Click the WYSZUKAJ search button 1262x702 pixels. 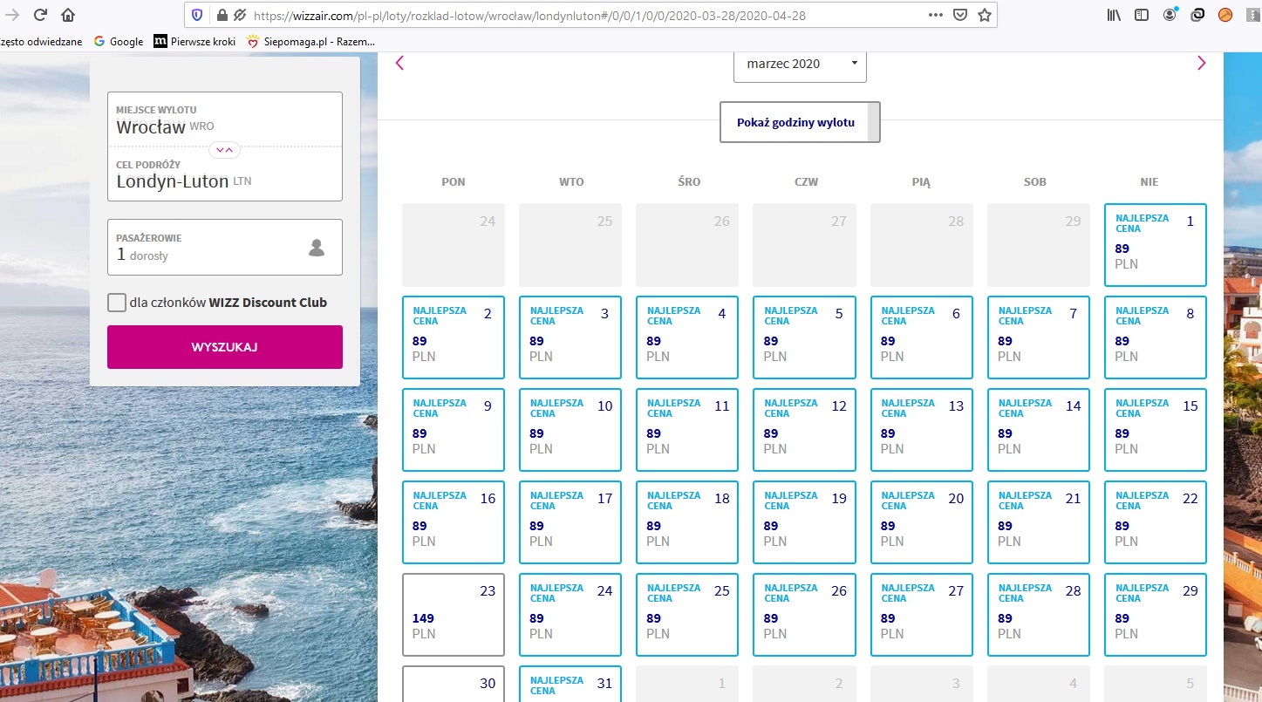(225, 347)
